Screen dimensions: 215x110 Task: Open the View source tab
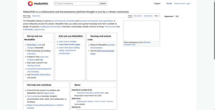(x=138, y=16)
